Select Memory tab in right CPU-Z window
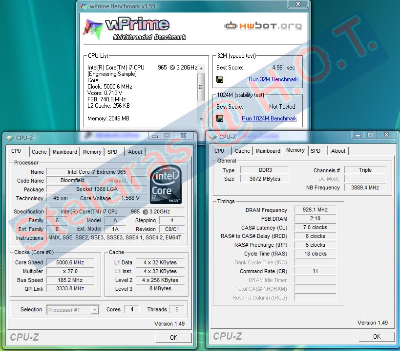The height and width of the screenshot is (351, 400). [295, 150]
